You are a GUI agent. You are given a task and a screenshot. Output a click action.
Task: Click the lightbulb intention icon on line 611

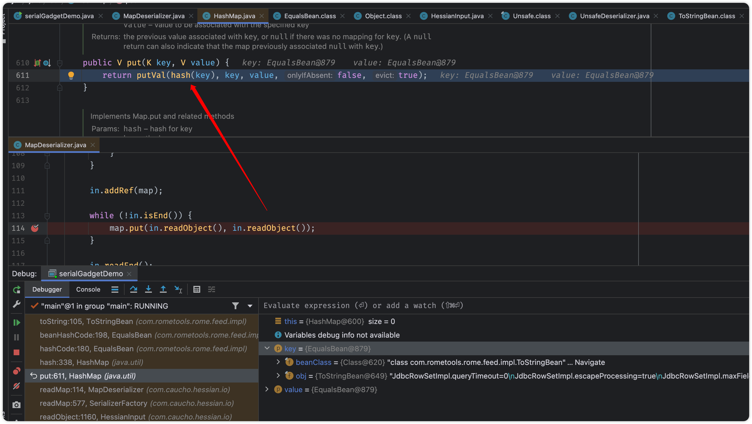71,75
